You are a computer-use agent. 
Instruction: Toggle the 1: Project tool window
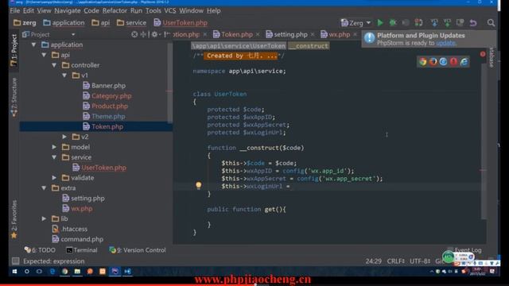pos(14,50)
